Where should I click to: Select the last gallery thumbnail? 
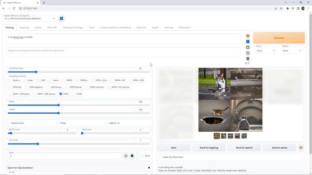pos(244,136)
